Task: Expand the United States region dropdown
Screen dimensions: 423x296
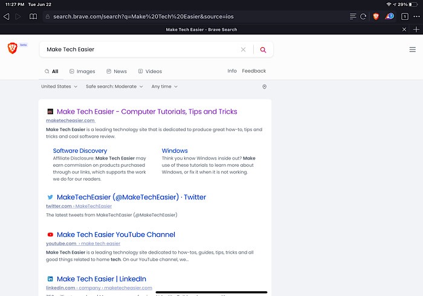Action: click(59, 86)
